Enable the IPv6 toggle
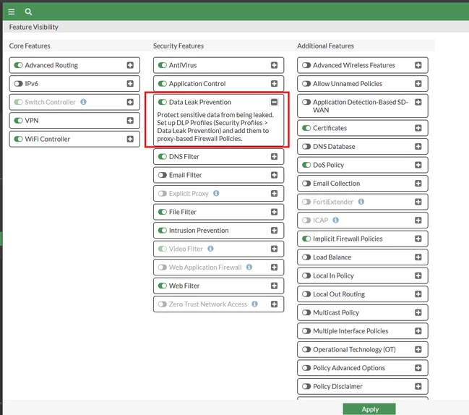 click(18, 83)
